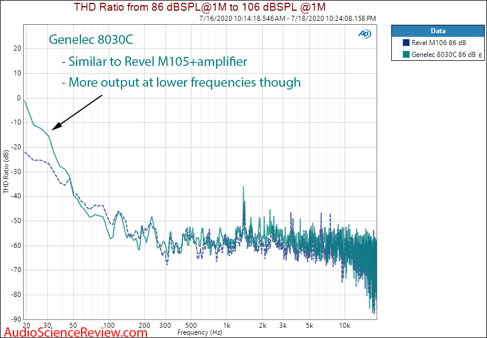
Task: Click the '-50' tick on the THD axis
Action: tap(16, 221)
